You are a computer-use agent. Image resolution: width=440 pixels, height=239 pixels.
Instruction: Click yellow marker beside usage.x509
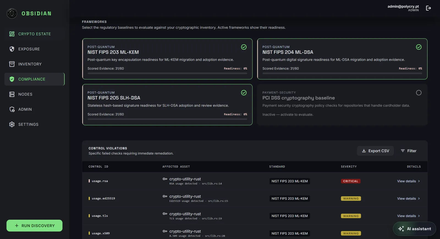coord(89,233)
